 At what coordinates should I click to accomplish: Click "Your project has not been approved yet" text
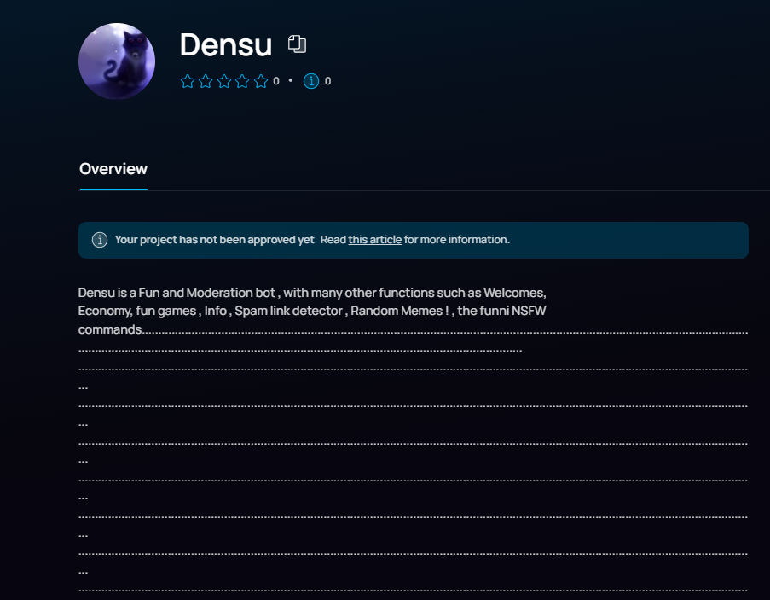point(214,240)
